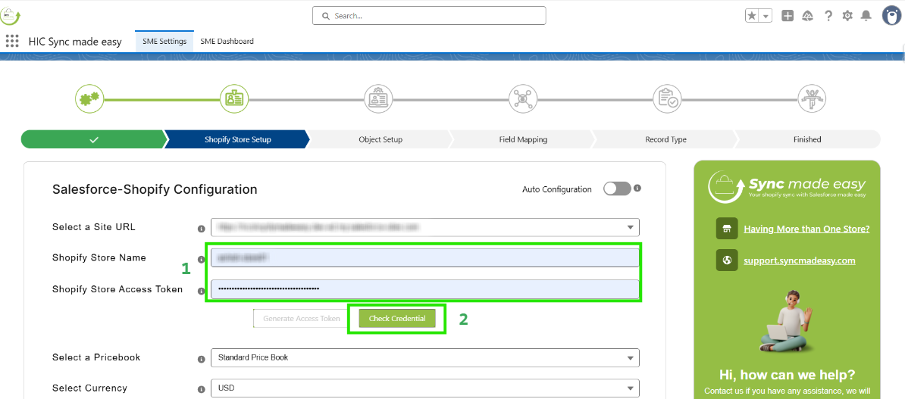Toggle the Auto Configuration switch

click(617, 189)
